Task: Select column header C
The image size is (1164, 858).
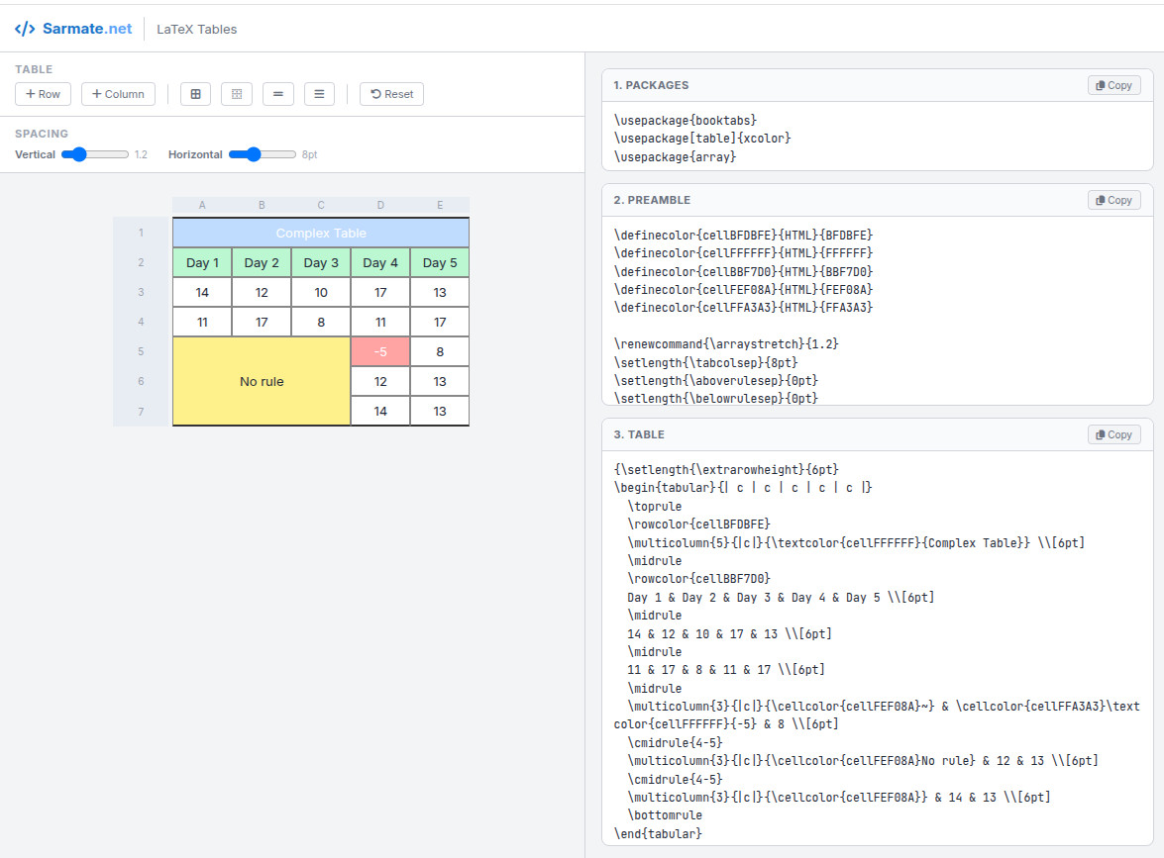Action: click(x=321, y=206)
